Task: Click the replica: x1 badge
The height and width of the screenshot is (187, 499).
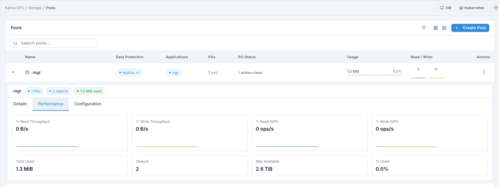Action: (x=129, y=73)
